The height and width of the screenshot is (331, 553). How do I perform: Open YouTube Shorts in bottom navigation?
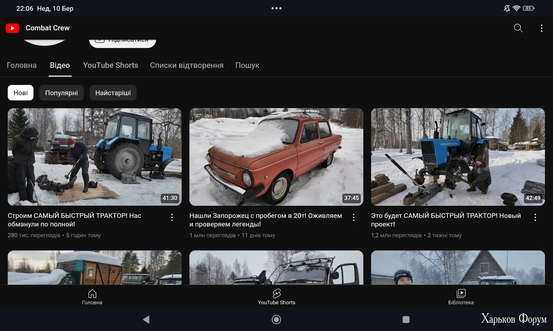coord(276,297)
